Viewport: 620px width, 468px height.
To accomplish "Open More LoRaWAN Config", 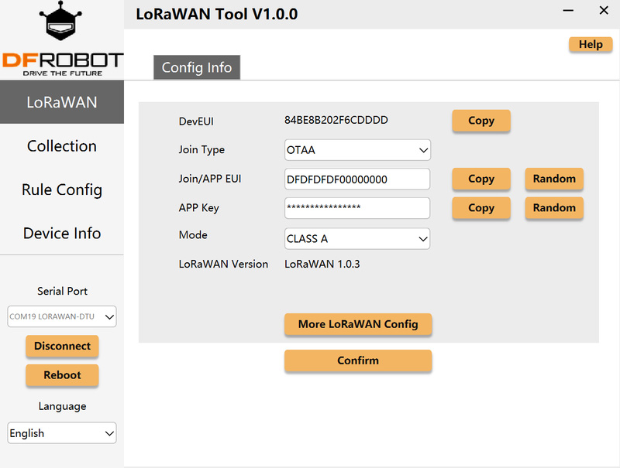I will point(357,324).
